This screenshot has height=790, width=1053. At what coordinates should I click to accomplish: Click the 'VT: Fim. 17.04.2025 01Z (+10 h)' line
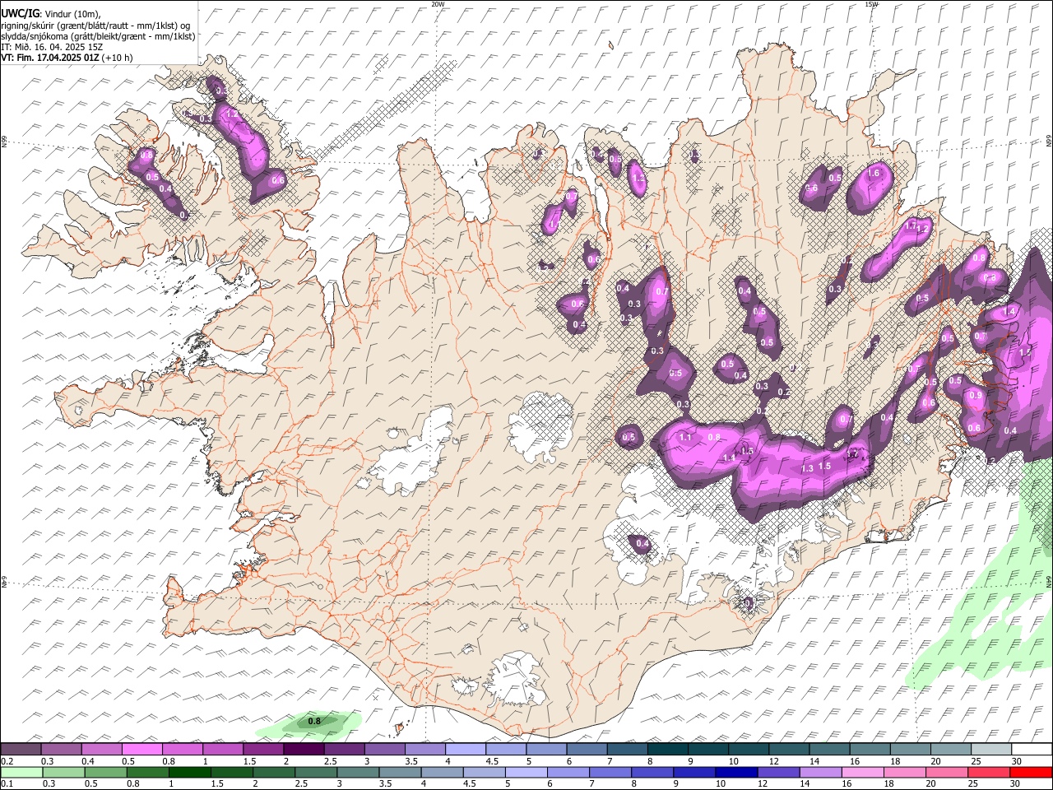tap(67, 58)
